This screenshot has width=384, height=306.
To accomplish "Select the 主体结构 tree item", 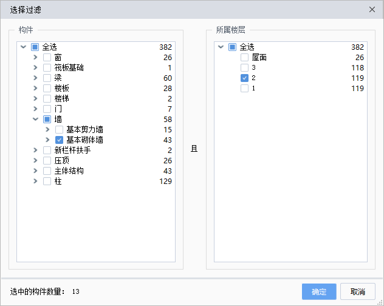I will [69, 171].
